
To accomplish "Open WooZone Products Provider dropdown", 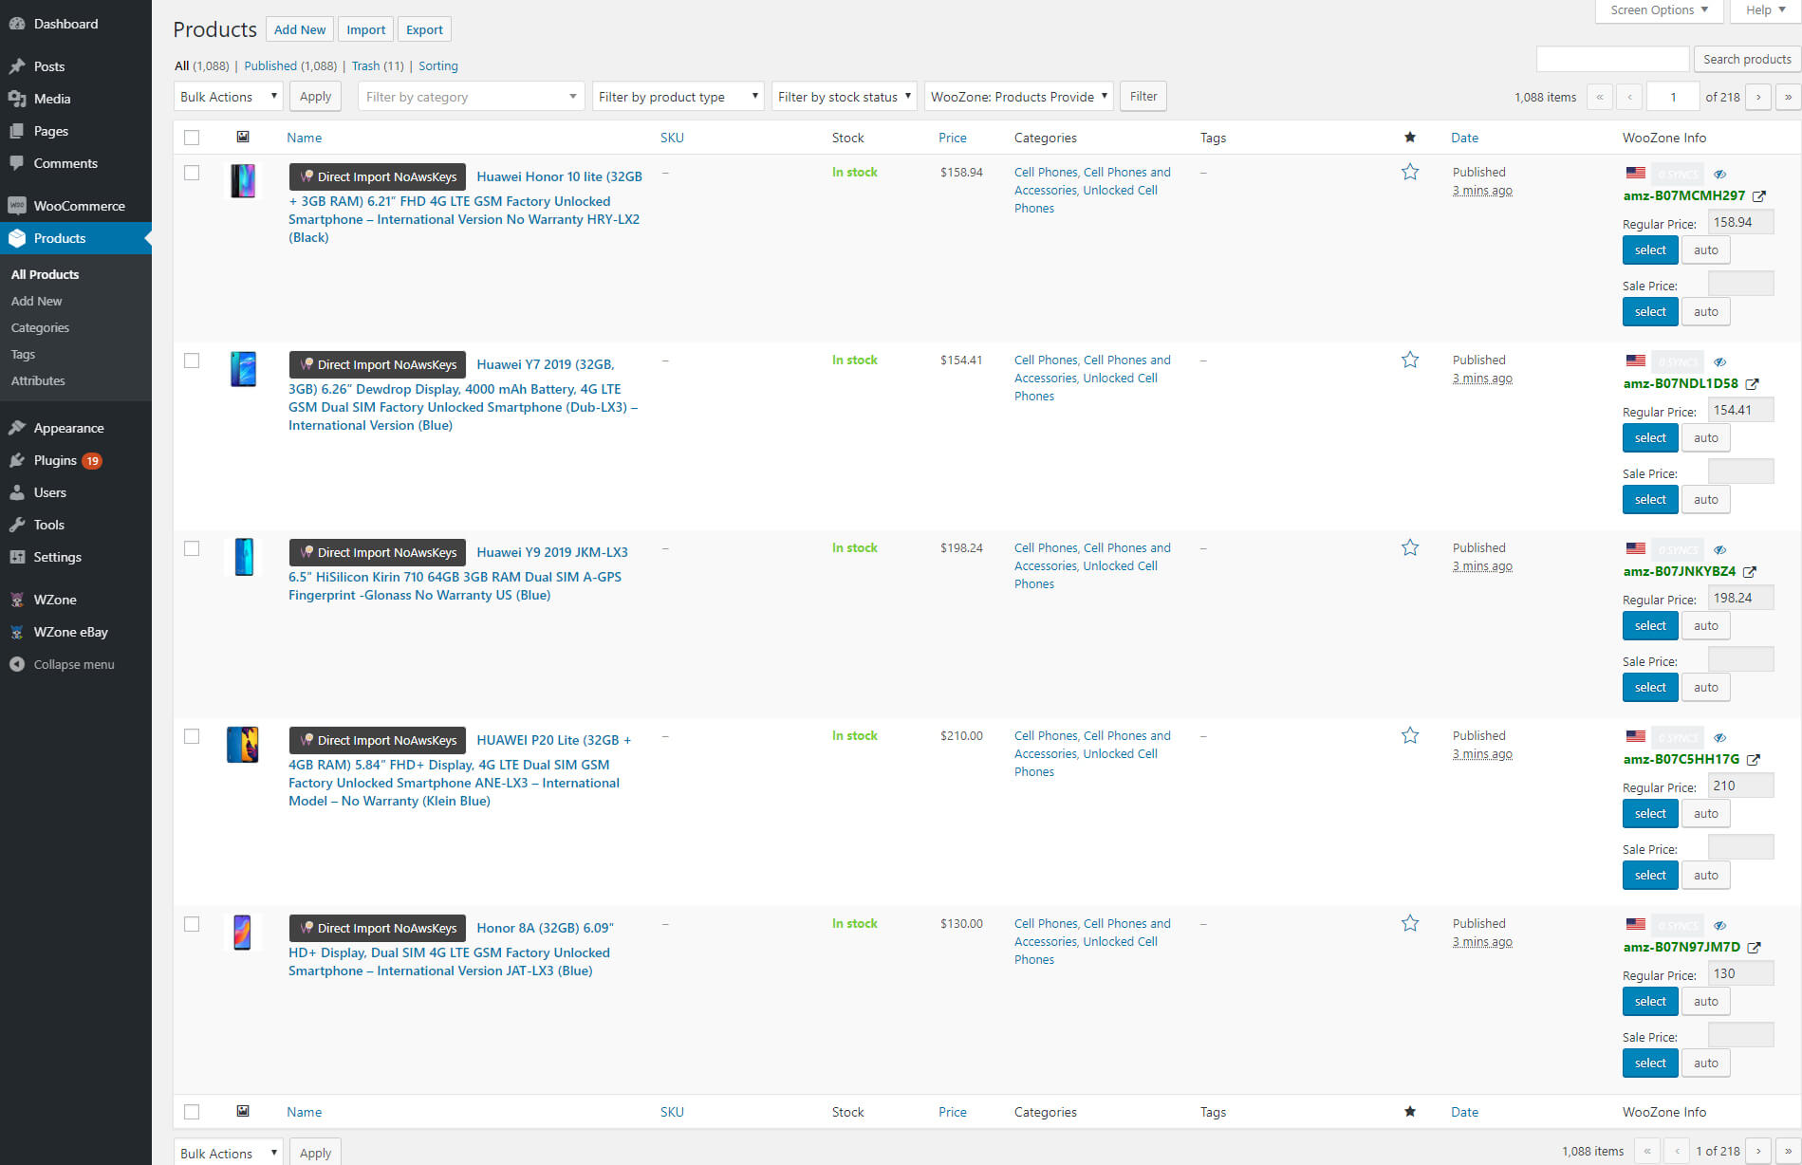I will (x=1018, y=97).
